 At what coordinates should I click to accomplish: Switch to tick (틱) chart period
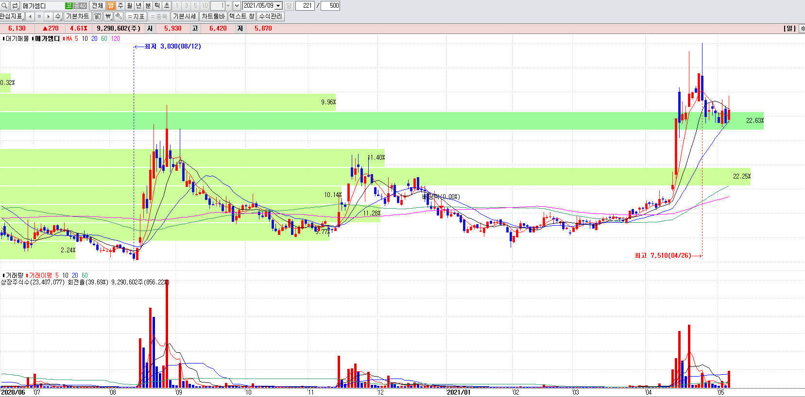(157, 6)
